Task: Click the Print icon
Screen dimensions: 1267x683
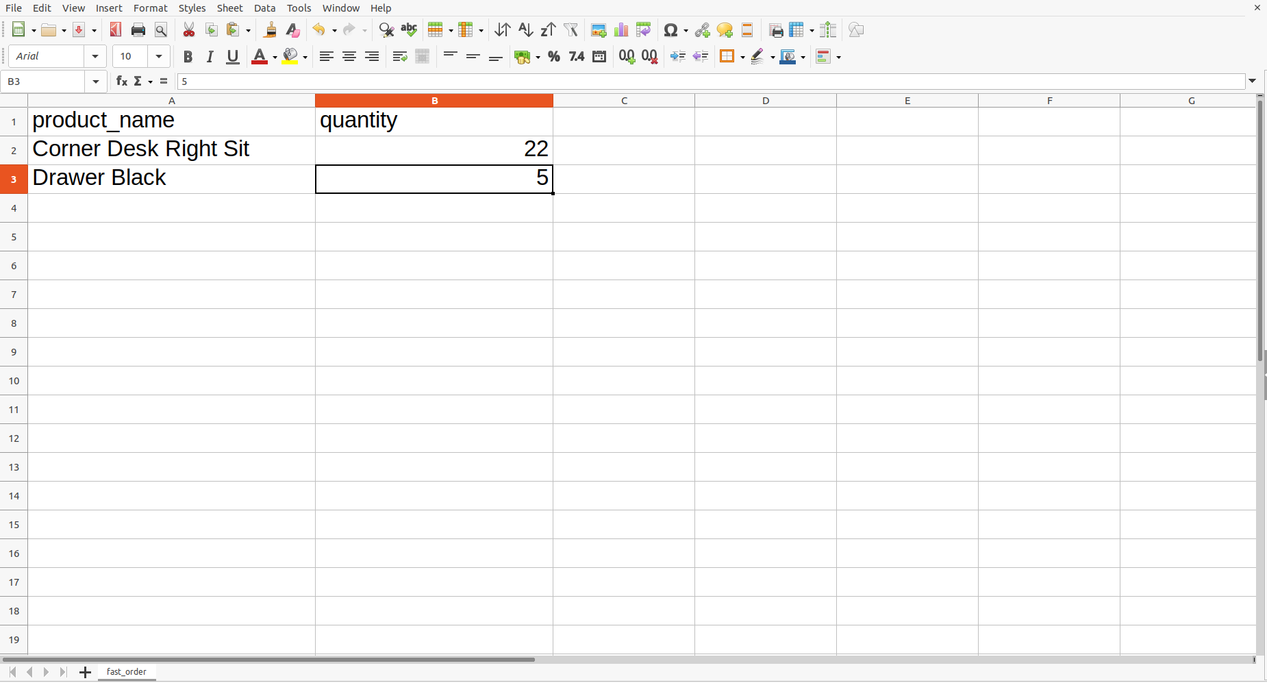Action: click(138, 29)
